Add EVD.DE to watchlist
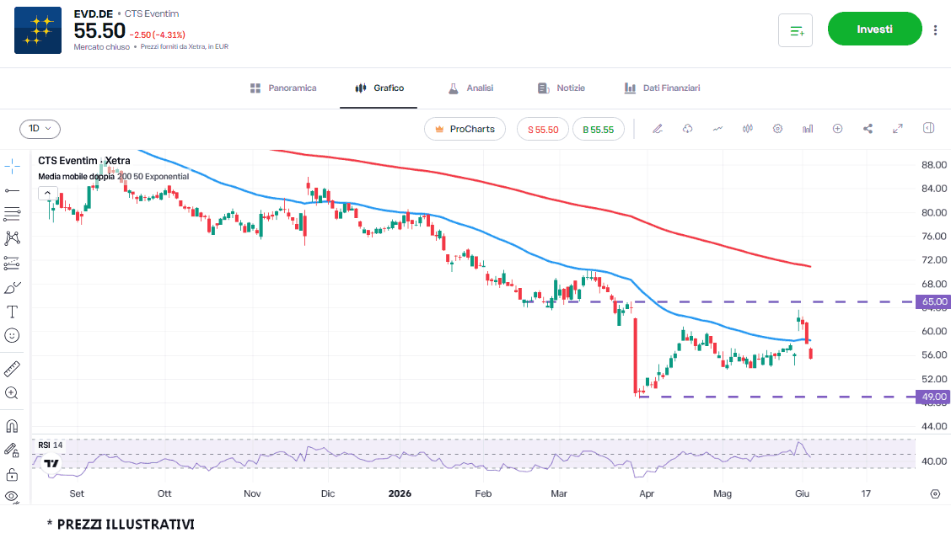Screen dimensions: 951x533 (x=795, y=30)
